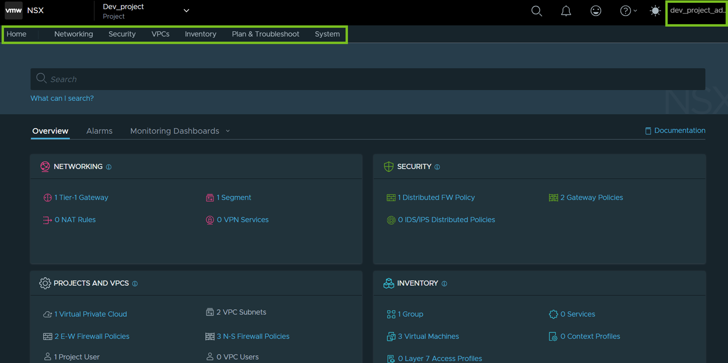Open the 1 Tier-1 Gateway link
Viewport: 728px width, 363px height.
pos(82,198)
